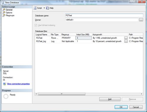147x112 pixels.
Task: Select the FGTest_log logical name cell
Action: (43, 41)
